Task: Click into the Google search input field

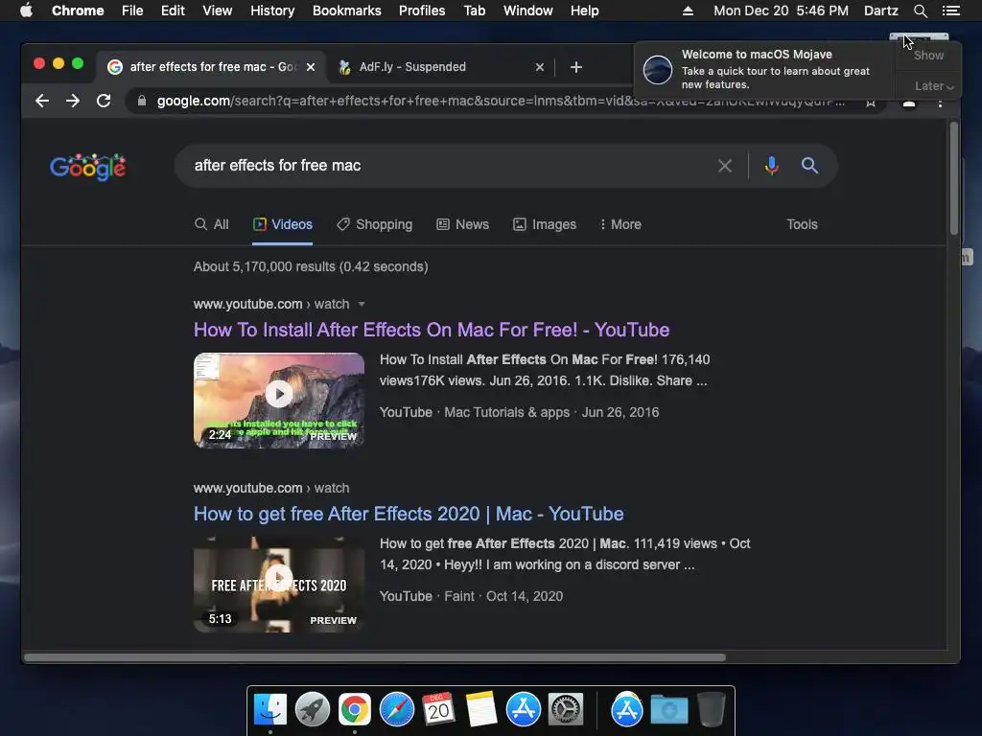Action: coord(451,166)
